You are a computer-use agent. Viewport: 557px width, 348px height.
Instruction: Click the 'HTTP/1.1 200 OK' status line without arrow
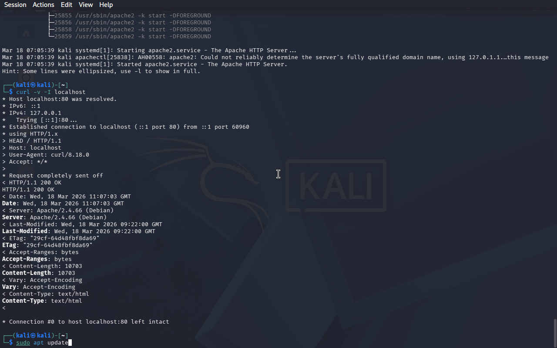point(28,190)
